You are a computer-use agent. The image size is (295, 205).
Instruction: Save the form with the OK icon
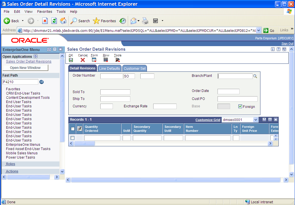click(x=71, y=60)
